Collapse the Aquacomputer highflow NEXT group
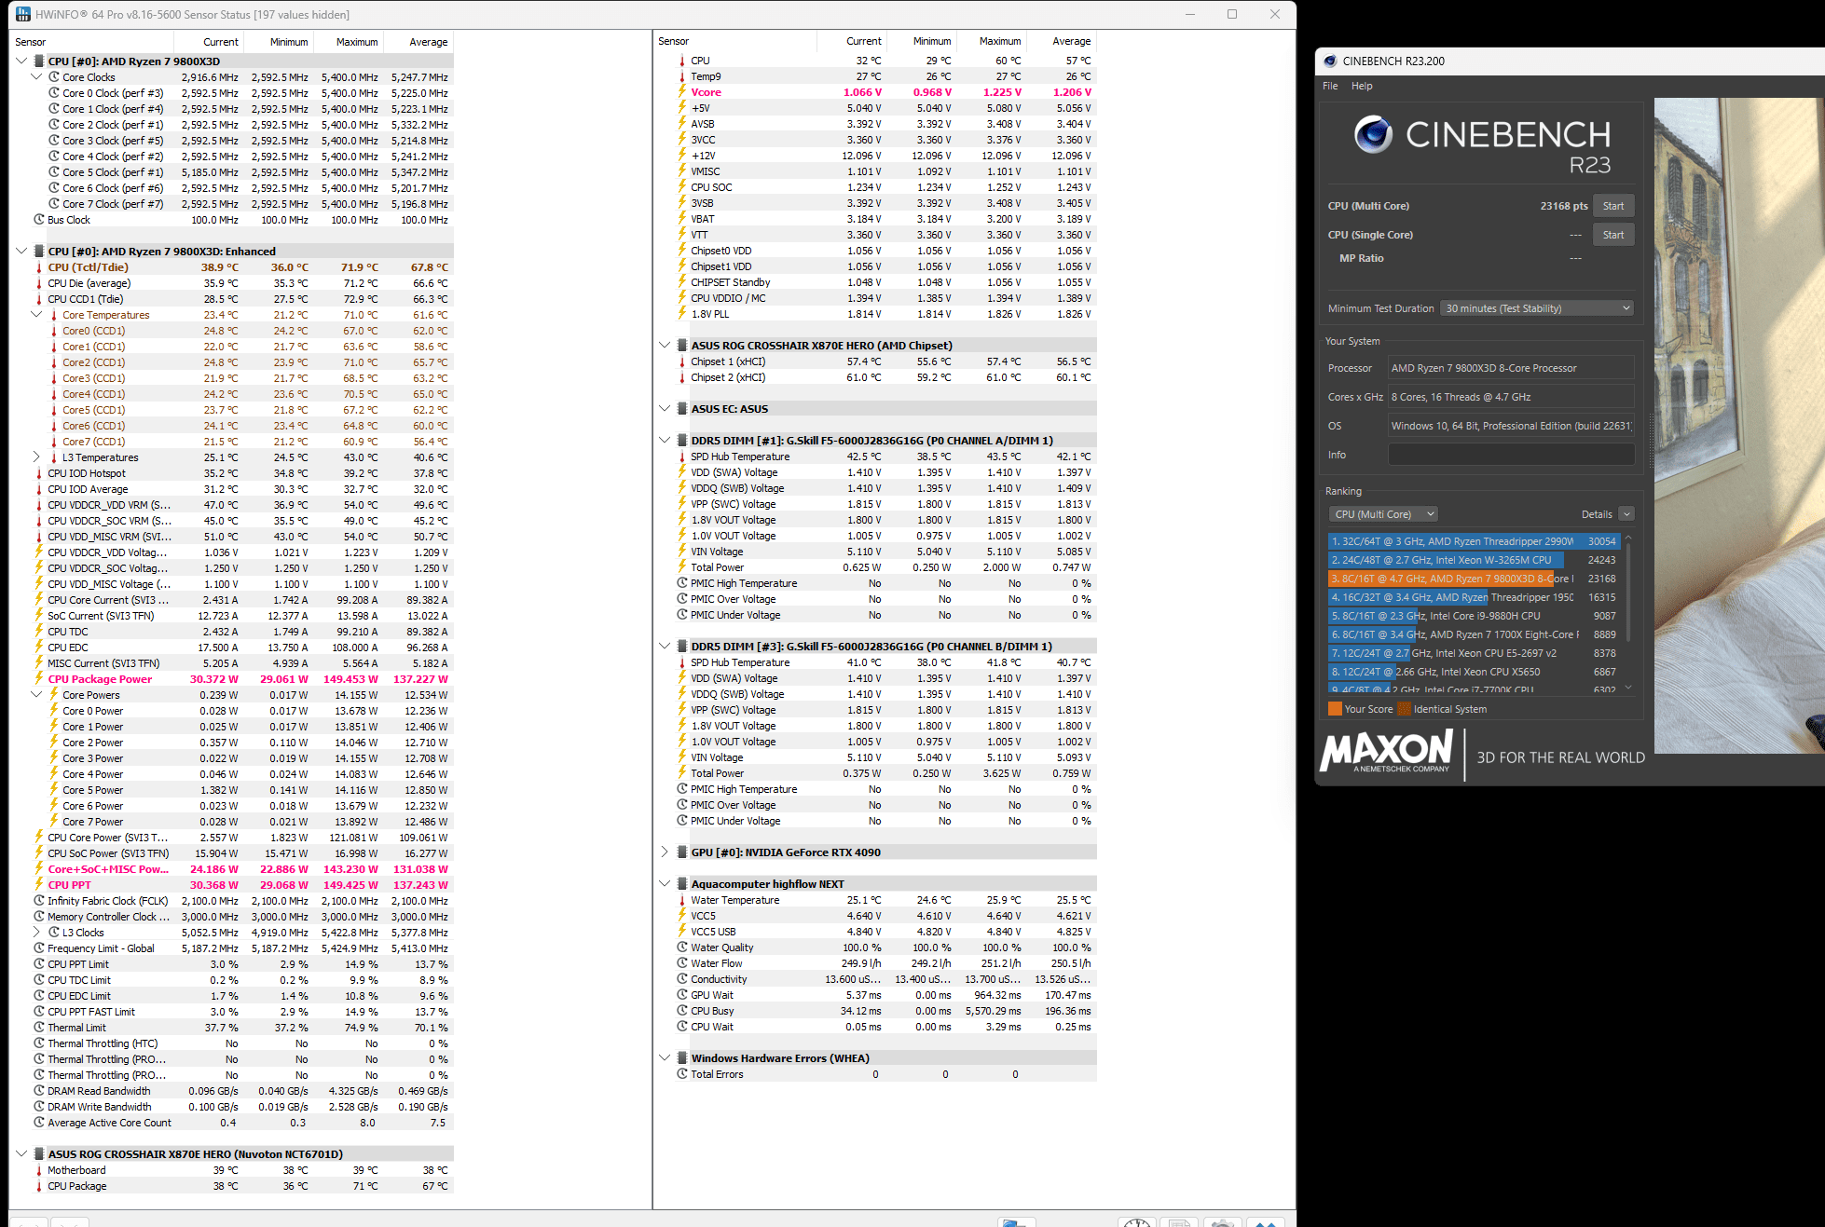The height and width of the screenshot is (1227, 1825). click(x=665, y=884)
